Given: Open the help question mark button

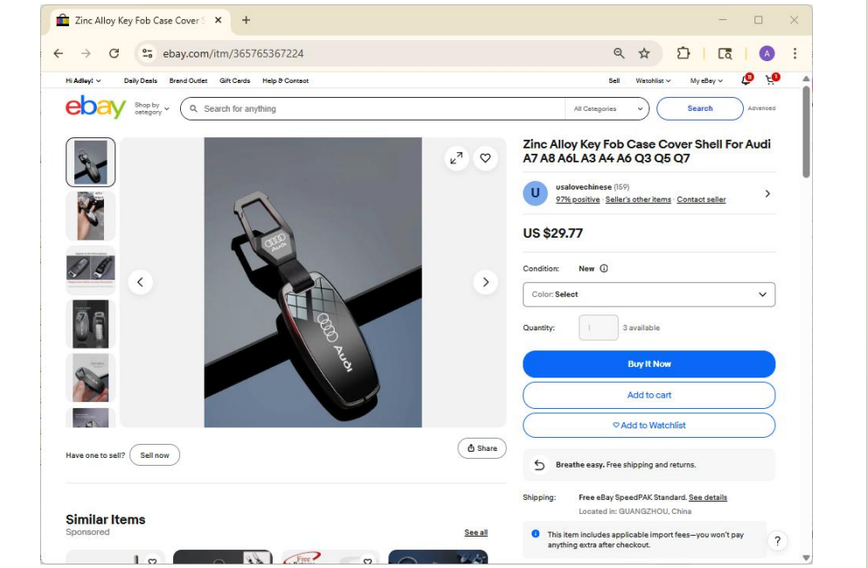Looking at the screenshot, I should 777,541.
